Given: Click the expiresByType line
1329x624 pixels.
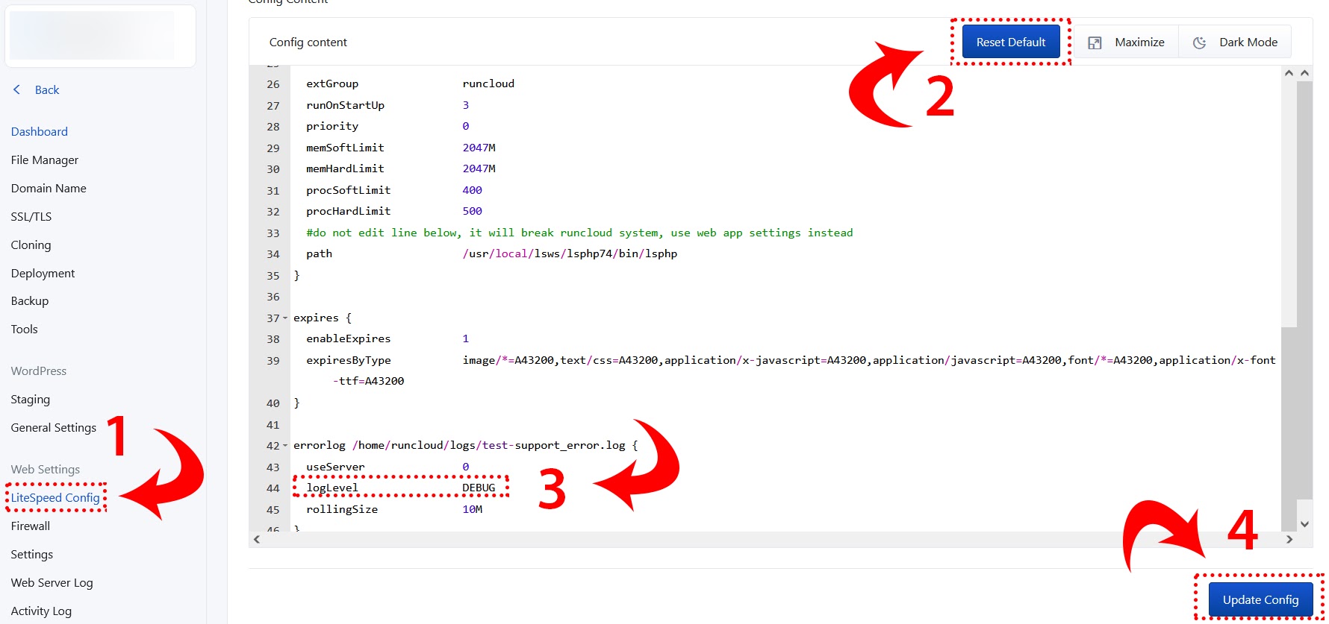Looking at the screenshot, I should click(x=791, y=360).
